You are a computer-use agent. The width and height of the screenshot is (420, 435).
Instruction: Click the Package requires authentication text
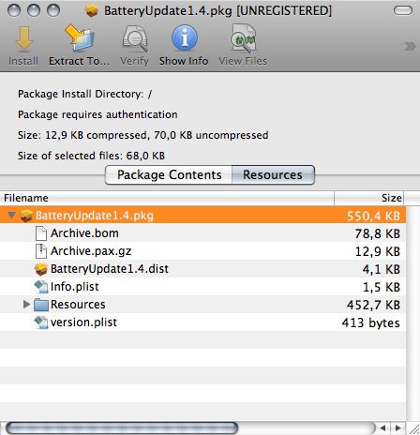point(97,114)
